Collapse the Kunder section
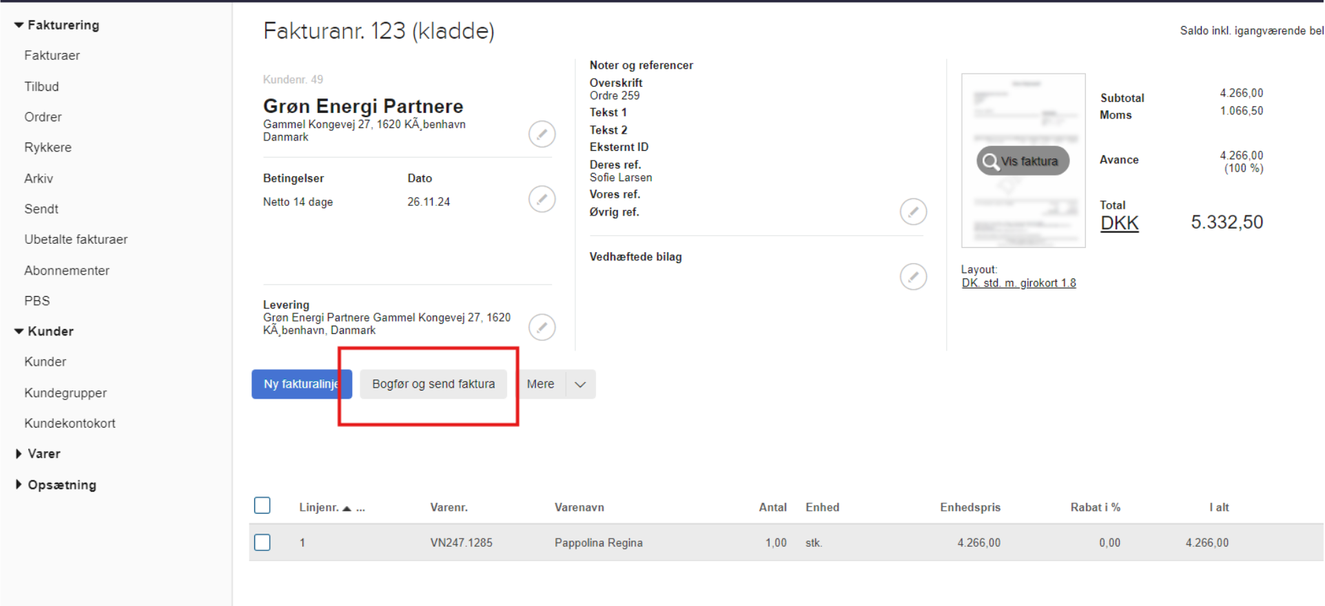The image size is (1325, 606). pyautogui.click(x=19, y=331)
